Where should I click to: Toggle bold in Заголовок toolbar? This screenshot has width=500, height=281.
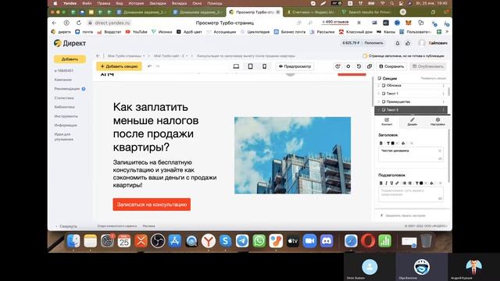(380, 143)
